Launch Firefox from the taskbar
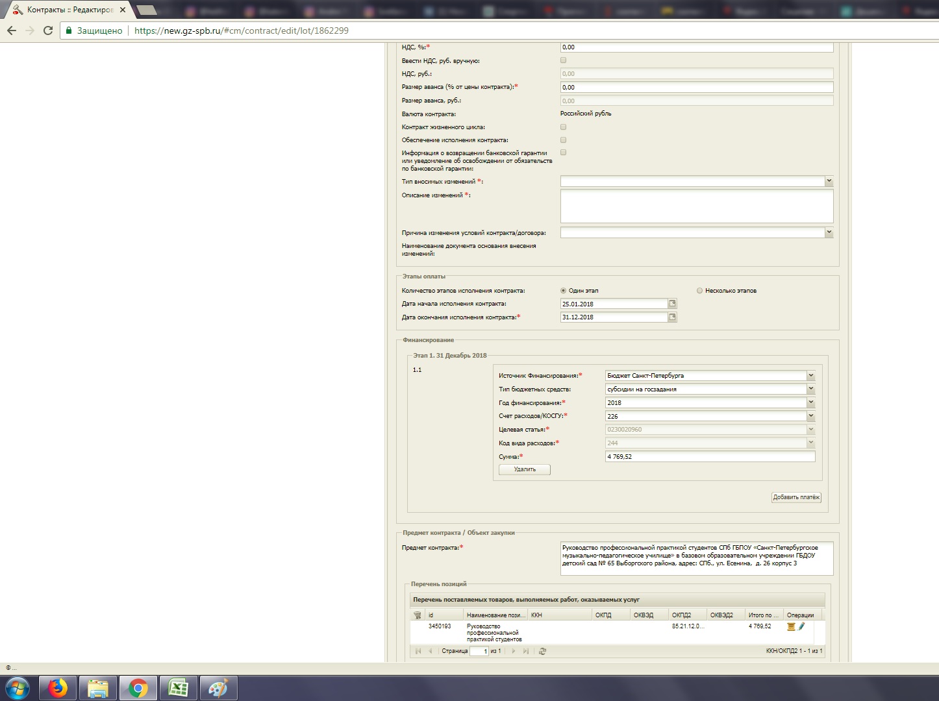This screenshot has width=939, height=701. click(x=58, y=688)
